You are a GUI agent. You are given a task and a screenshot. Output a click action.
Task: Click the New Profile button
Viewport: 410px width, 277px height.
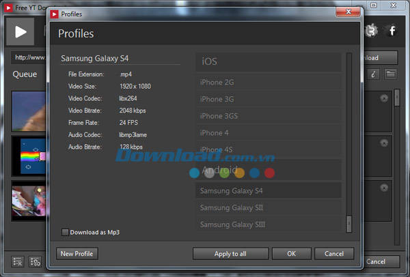click(x=77, y=254)
